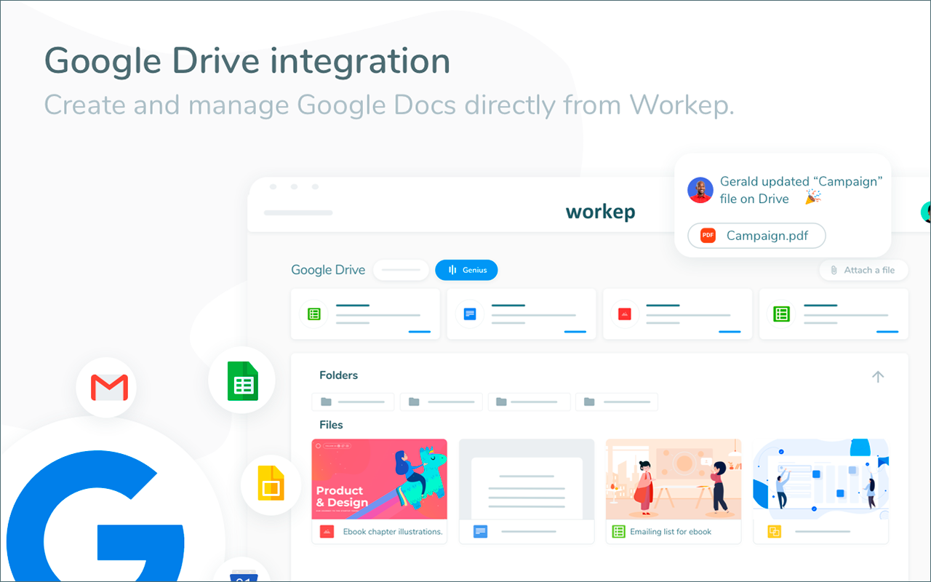Click the Folders section label
This screenshot has height=582, width=931.
[339, 375]
